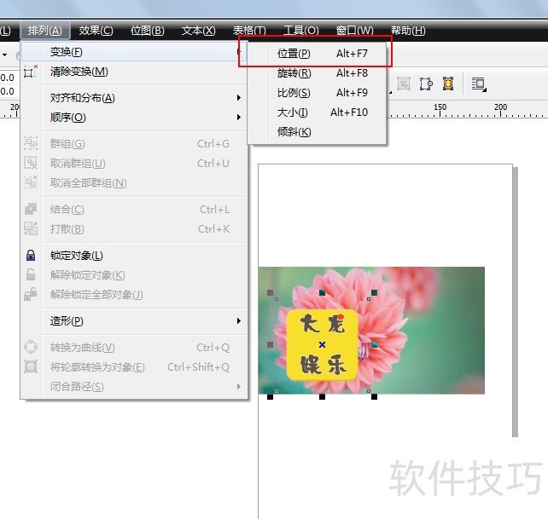Open the 效果(C) menu
The height and width of the screenshot is (519, 548).
pos(96,31)
